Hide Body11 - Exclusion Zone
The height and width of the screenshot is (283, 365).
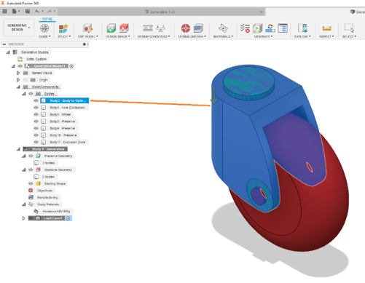(36, 142)
